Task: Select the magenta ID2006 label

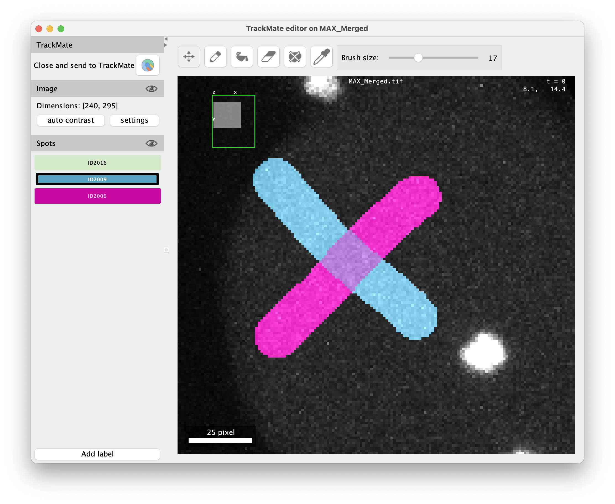Action: 97,196
